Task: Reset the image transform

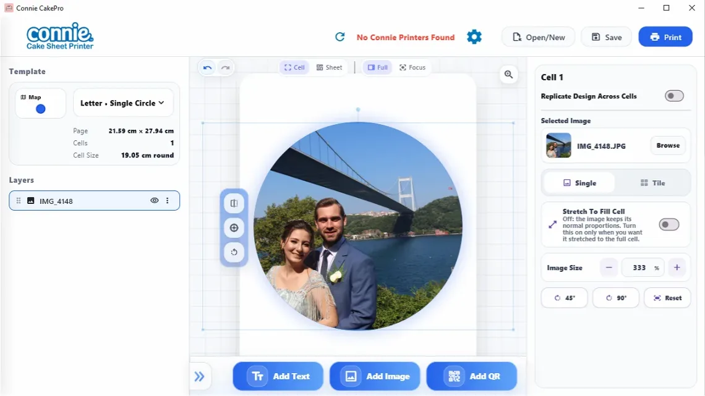Action: [x=667, y=298]
